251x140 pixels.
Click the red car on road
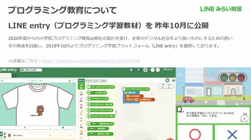189,100
